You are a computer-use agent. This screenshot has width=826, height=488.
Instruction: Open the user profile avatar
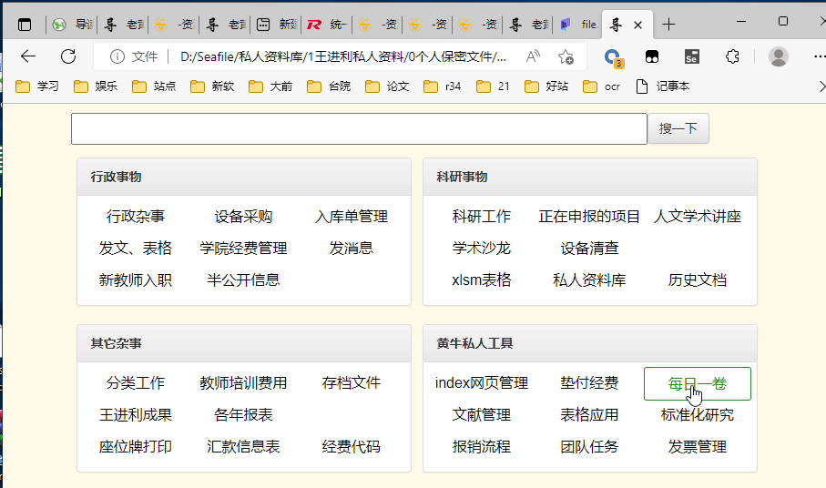point(778,56)
